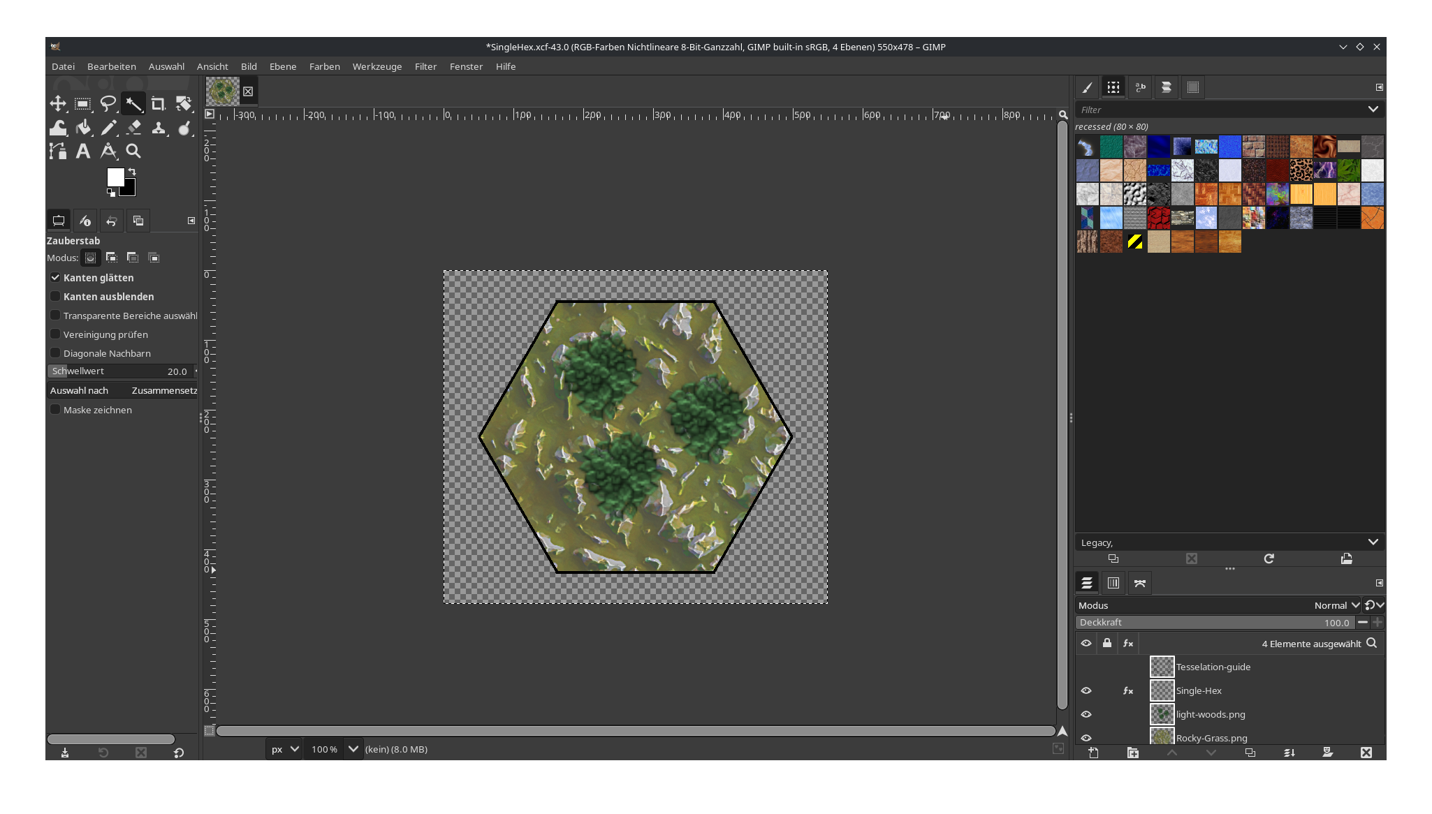Choose the Bucket Fill tool
Viewport: 1432px width, 814px height.
[83, 128]
